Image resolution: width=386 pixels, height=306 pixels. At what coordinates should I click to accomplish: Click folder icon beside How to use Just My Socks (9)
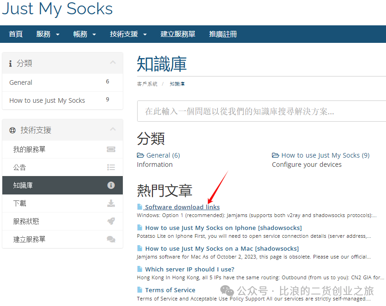pyautogui.click(x=276, y=155)
